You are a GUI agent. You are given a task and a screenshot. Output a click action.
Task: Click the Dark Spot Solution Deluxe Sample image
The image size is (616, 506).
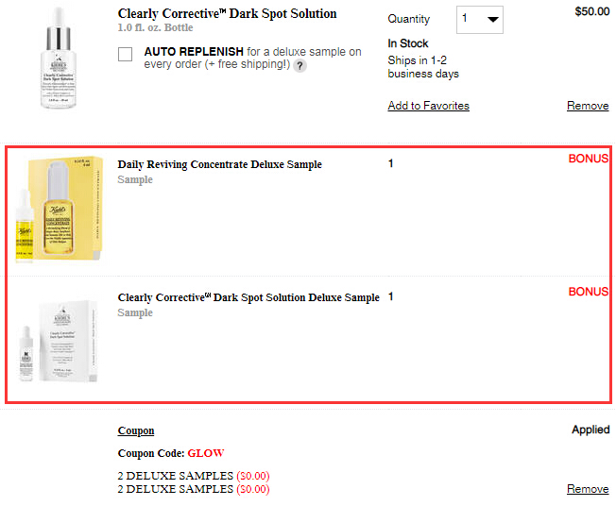[x=59, y=340]
